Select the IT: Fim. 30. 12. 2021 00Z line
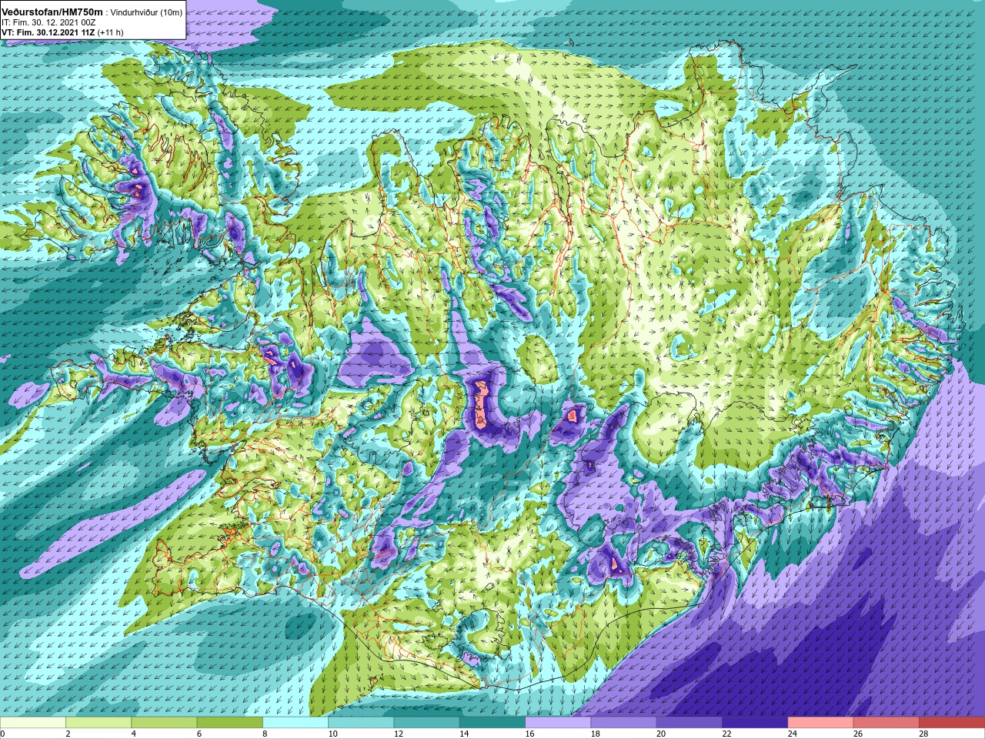The width and height of the screenshot is (985, 739). coord(48,22)
